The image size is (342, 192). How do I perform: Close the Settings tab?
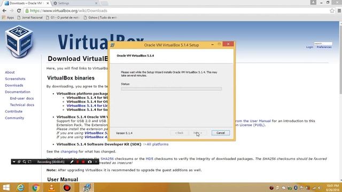[96, 3]
